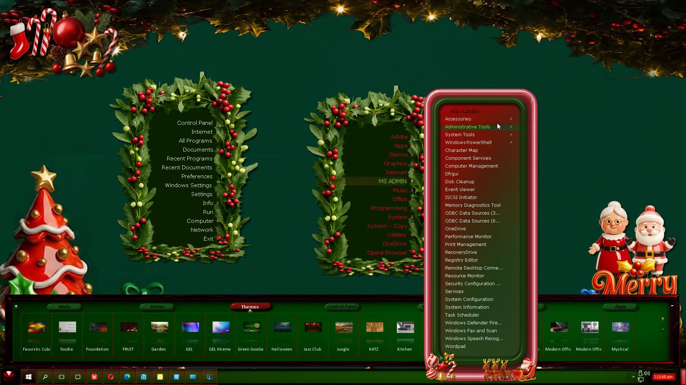Click the speaker volume tray icon
The width and height of the screenshot is (686, 385).
647,373
